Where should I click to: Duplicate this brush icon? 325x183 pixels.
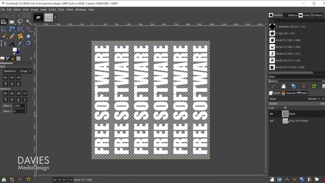click(294, 86)
